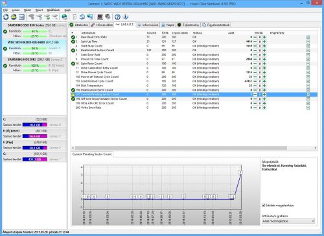Click green plus on Disk Temperature row

(x=264, y=86)
